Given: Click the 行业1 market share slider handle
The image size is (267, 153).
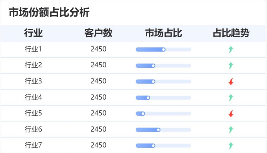Looking at the screenshot, I should [164, 50].
